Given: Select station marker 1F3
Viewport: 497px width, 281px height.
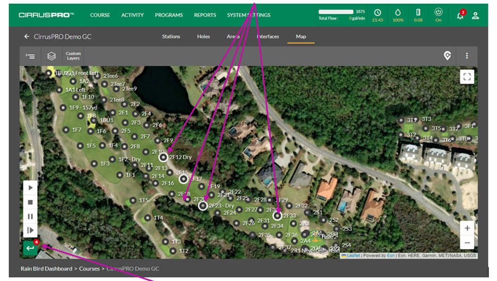Looking at the screenshot, I should point(94,164).
